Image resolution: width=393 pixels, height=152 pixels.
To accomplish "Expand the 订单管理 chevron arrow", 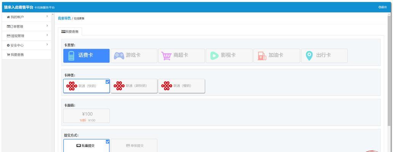I will point(47,26).
